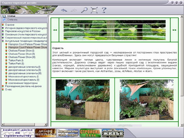Open search with the magnifier icon

84,10
